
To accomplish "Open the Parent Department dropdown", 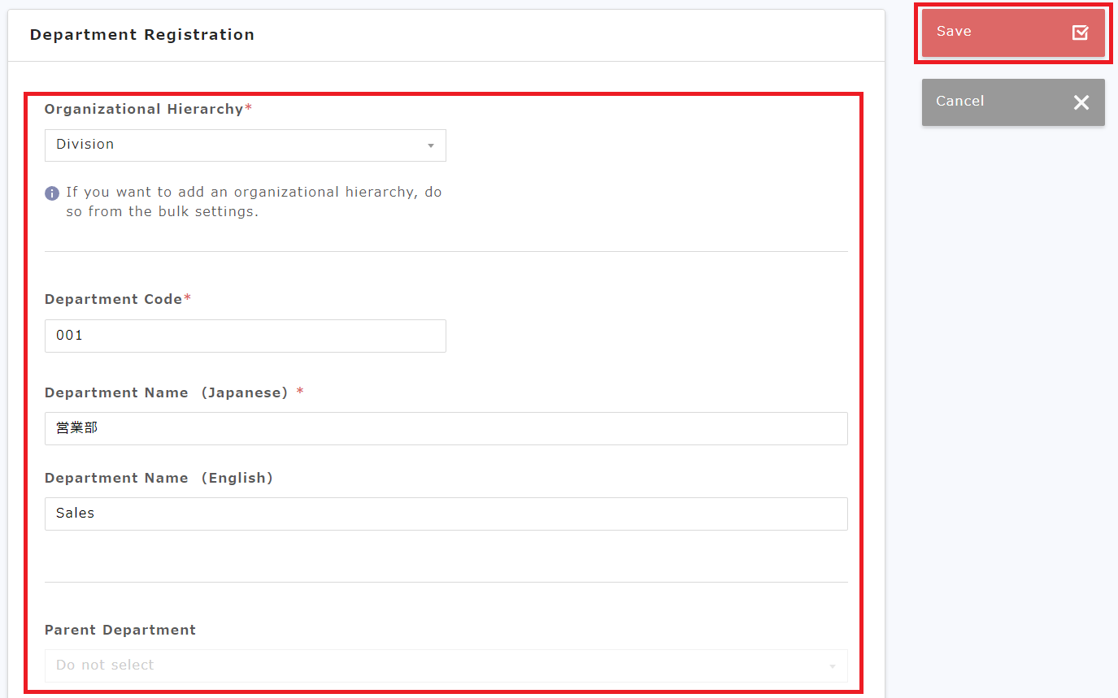I will point(446,665).
